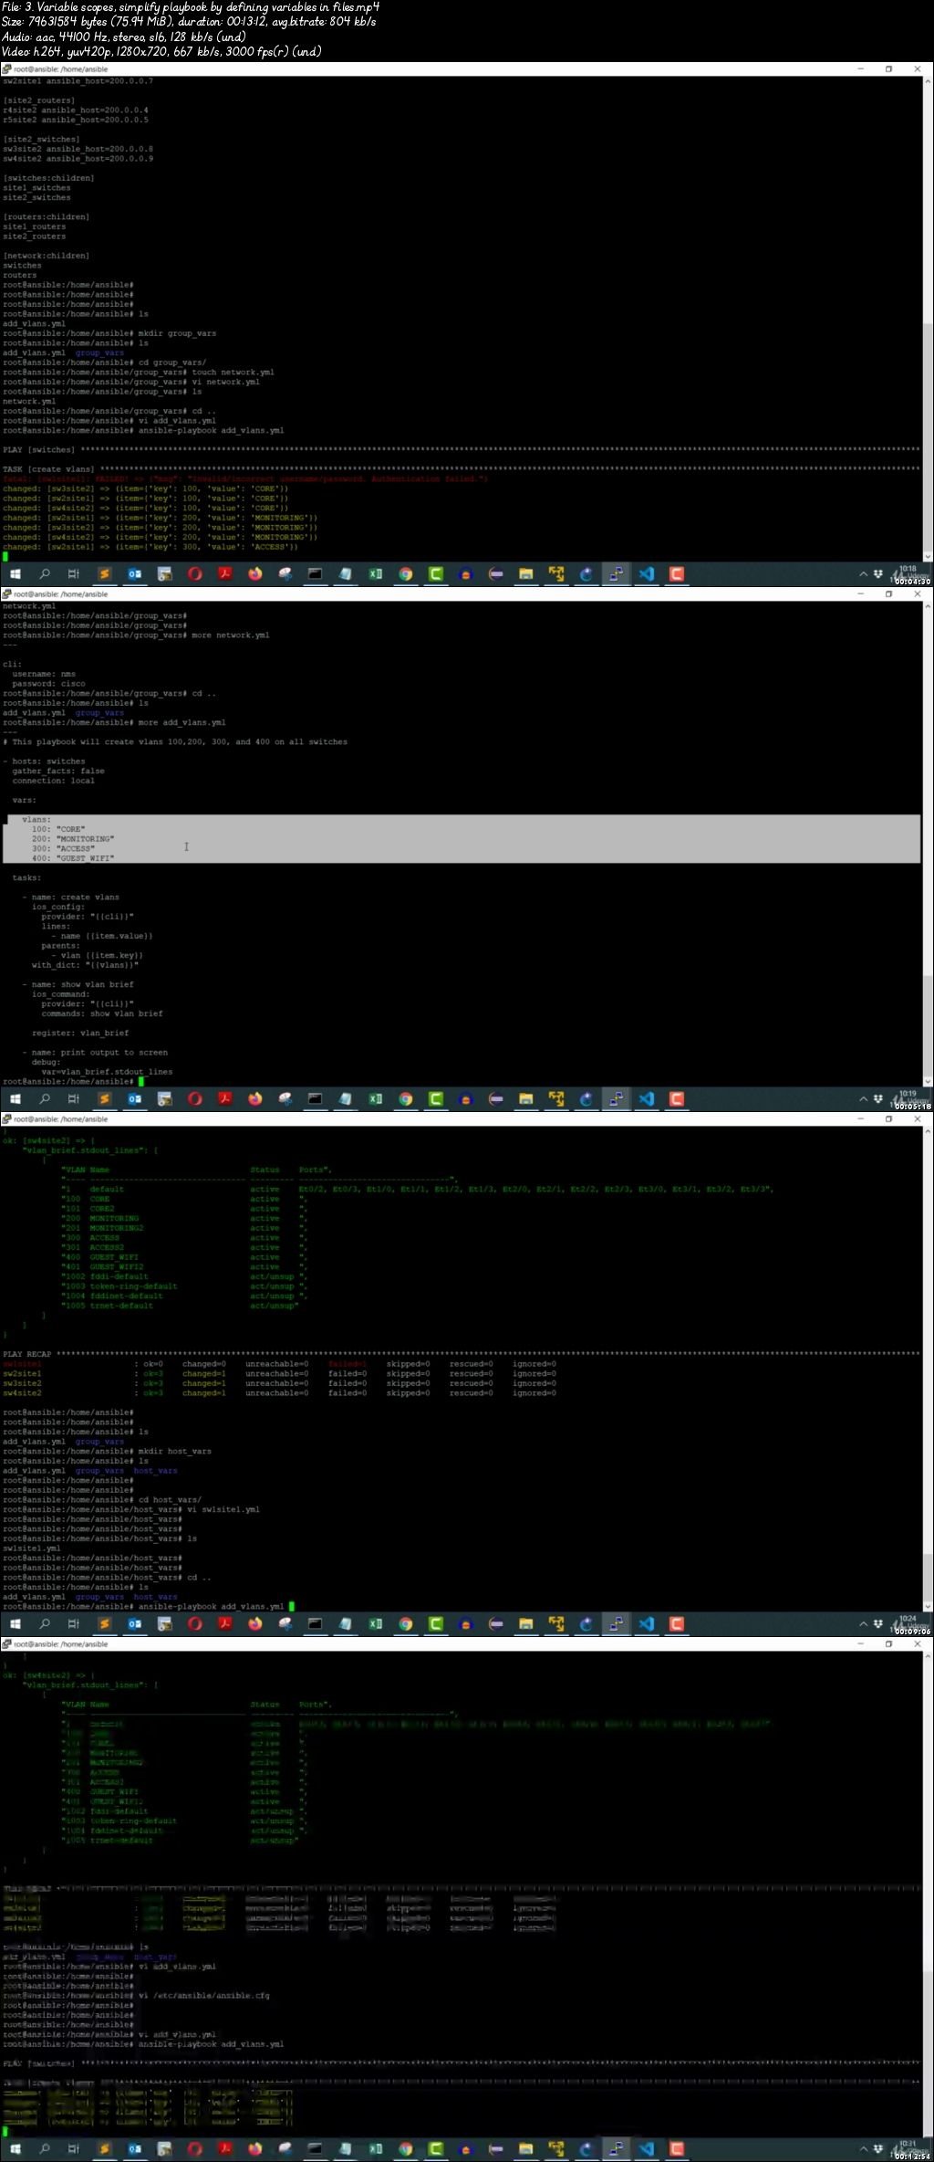Click terminal vertical scrollbar in frame 00:09:06

(x=928, y=1369)
